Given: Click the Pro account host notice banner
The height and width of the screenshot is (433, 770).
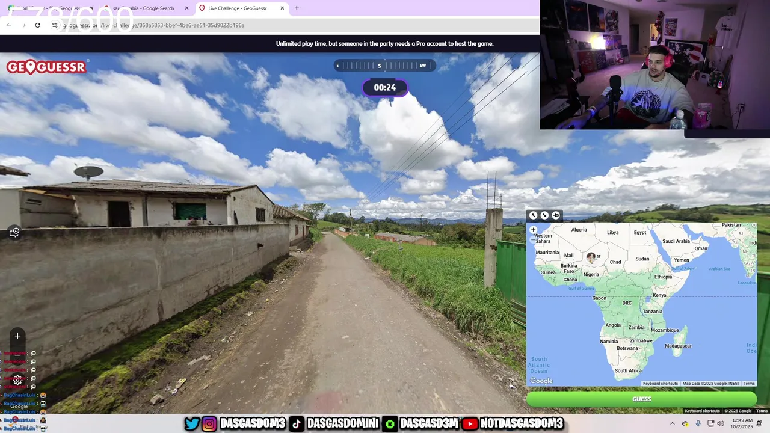Looking at the screenshot, I should point(384,43).
